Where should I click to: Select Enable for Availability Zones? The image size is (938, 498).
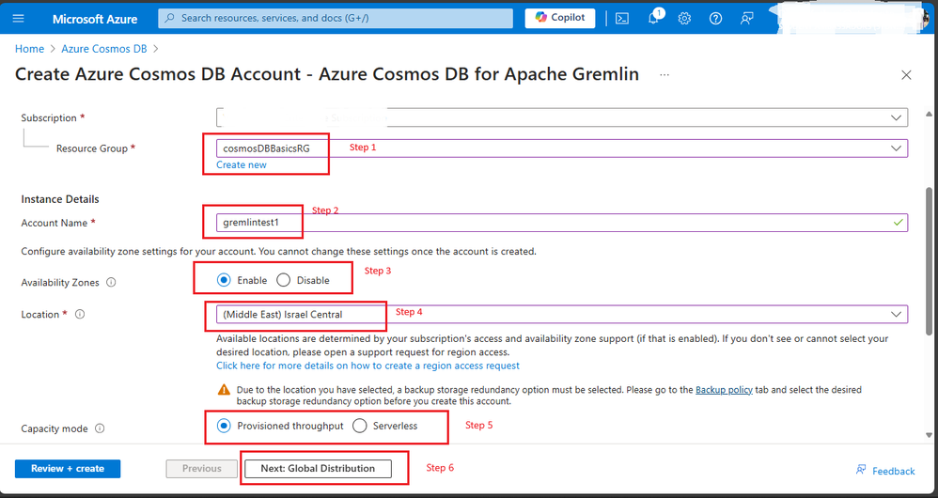pos(224,280)
